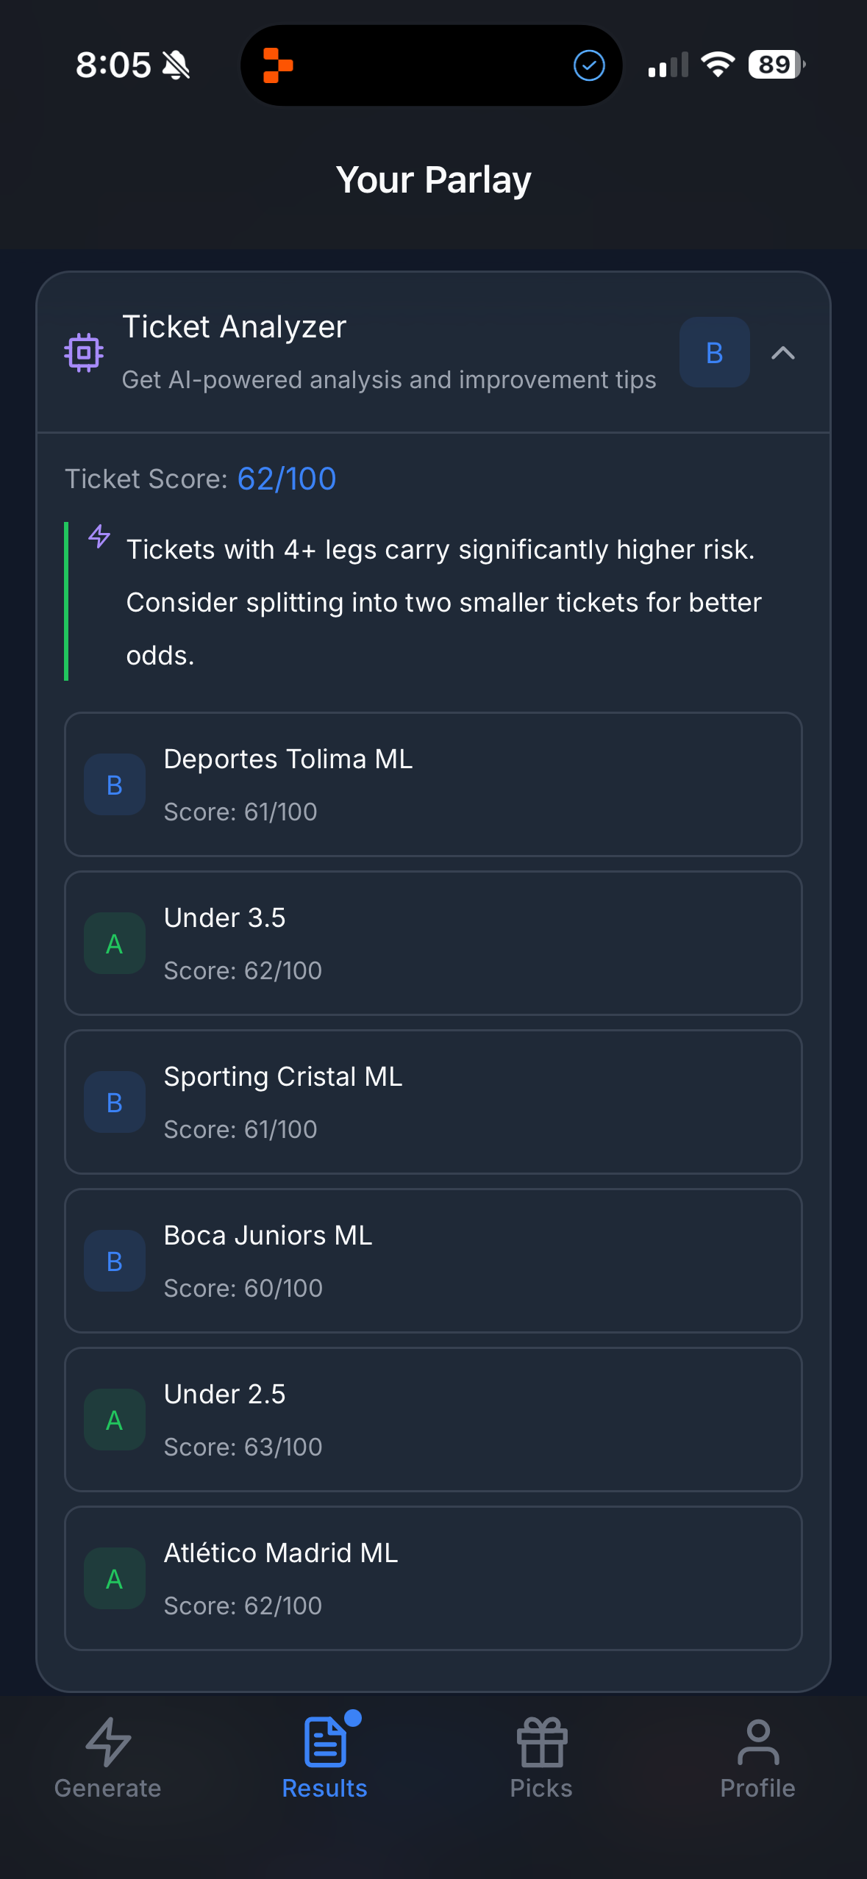Tap the Your Parlay title
Image resolution: width=867 pixels, height=1879 pixels.
[433, 179]
